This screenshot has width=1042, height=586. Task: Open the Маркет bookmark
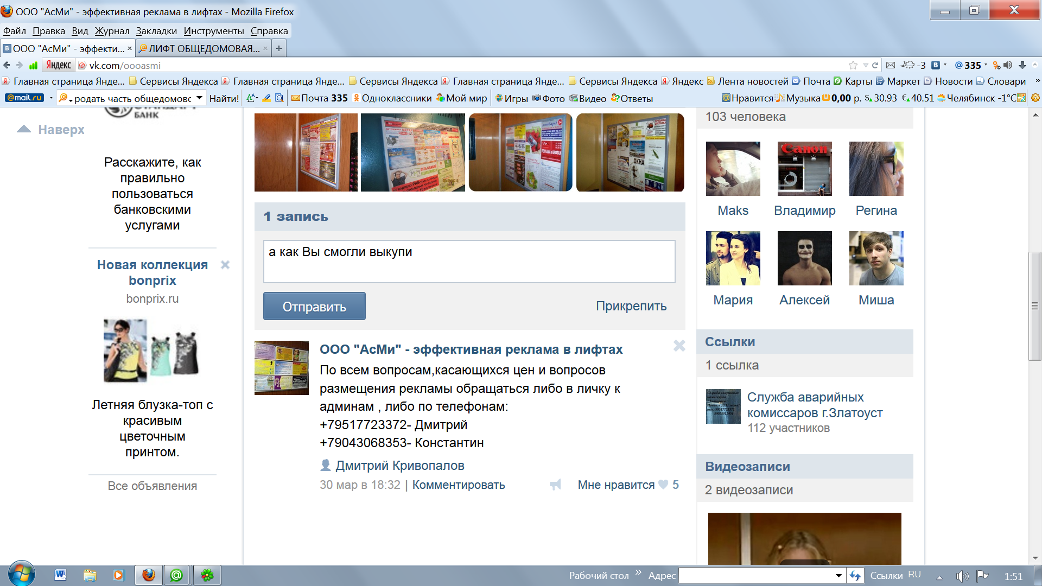click(x=898, y=81)
